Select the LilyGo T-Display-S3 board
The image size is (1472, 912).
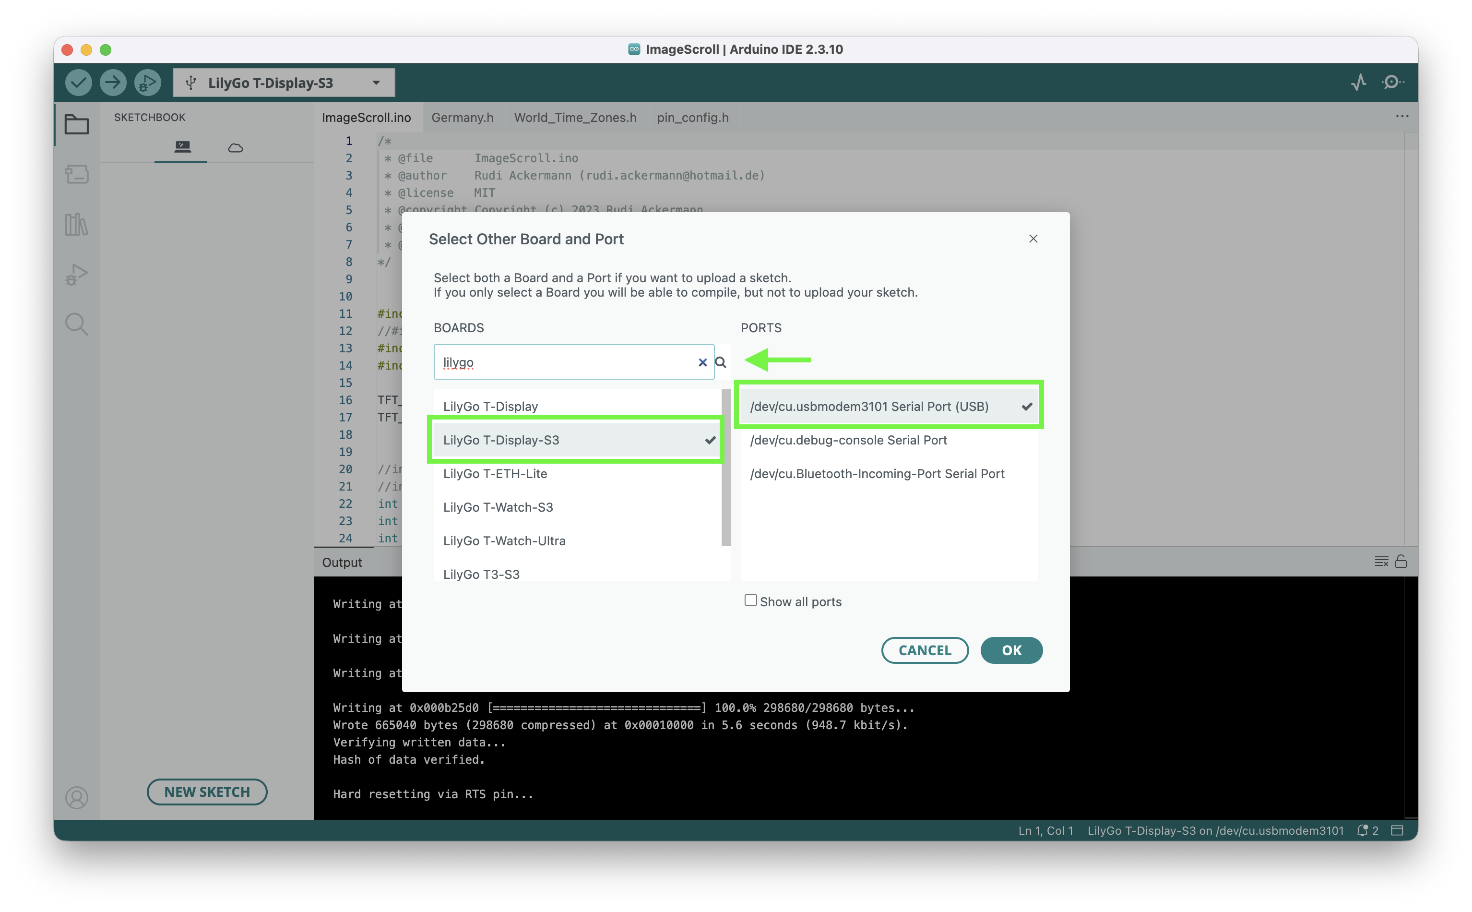pos(577,440)
